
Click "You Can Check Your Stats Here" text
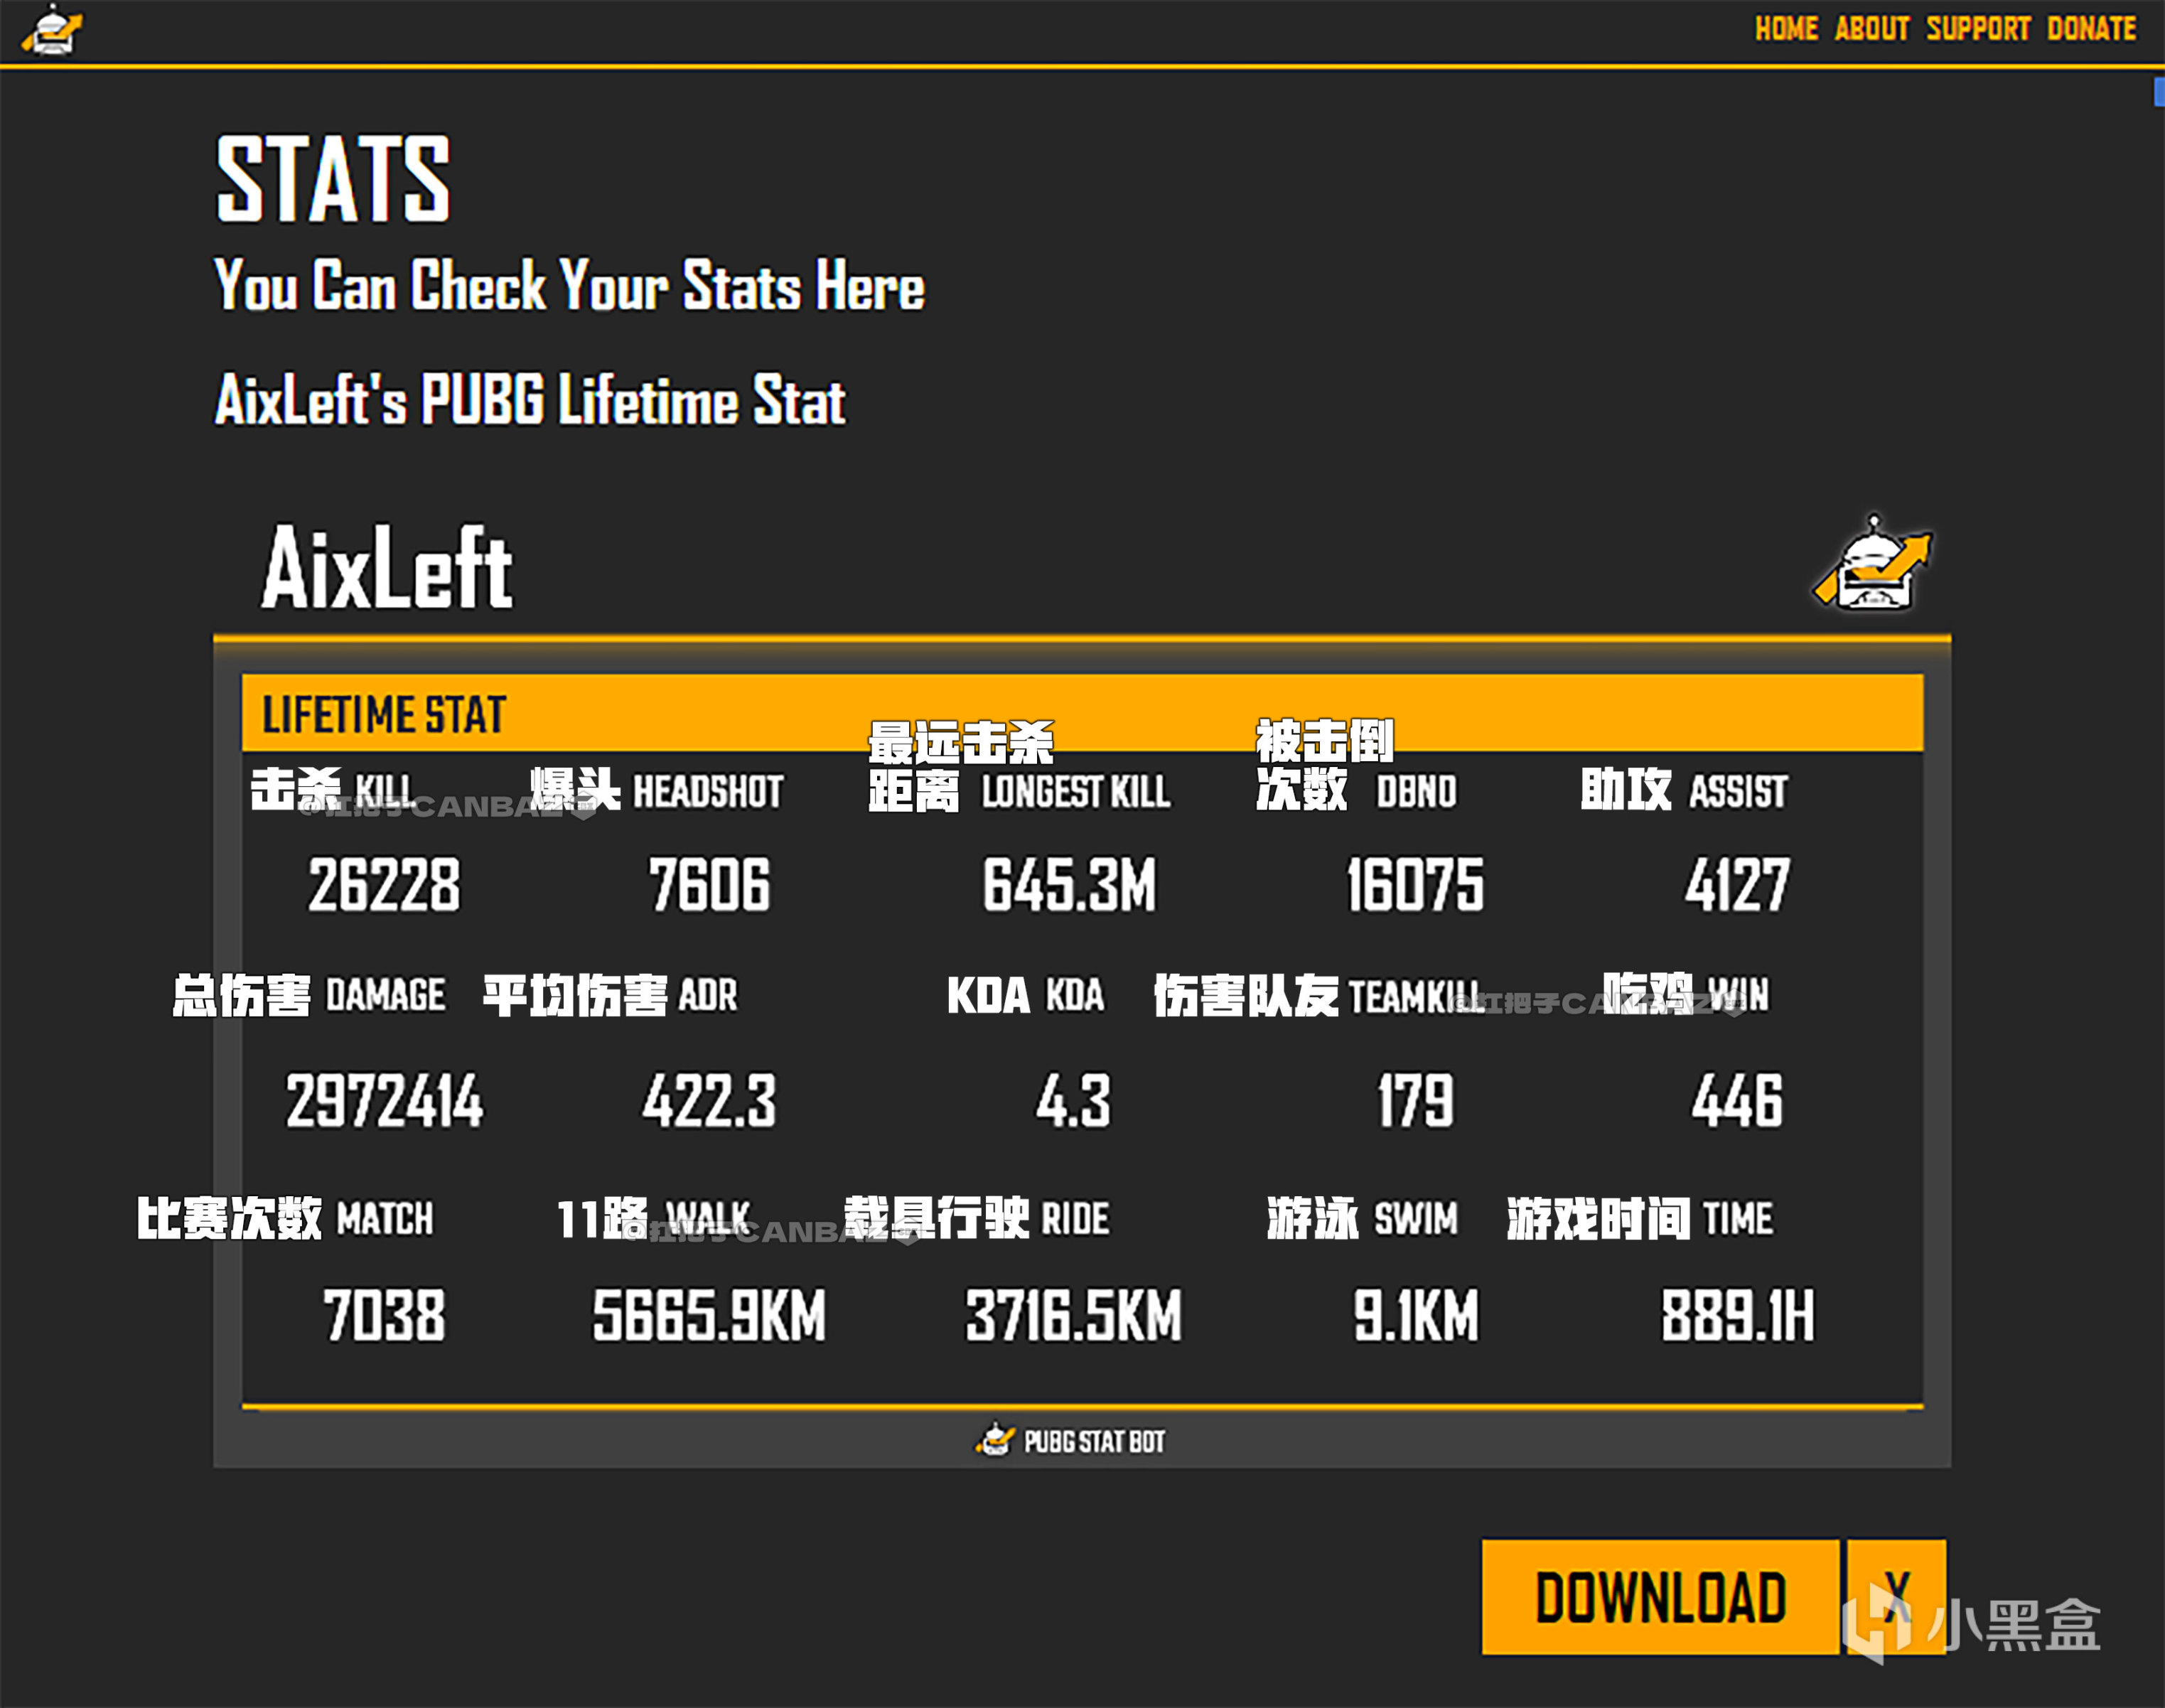click(x=569, y=285)
